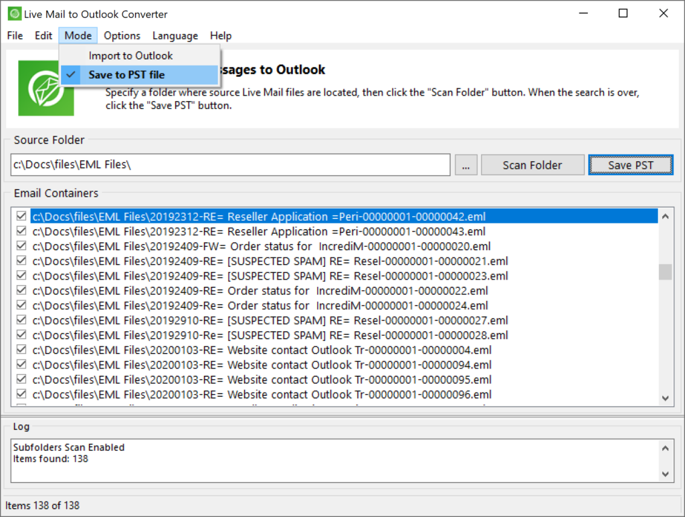Open the "..." folder browse button
This screenshot has width=685, height=517.
(x=466, y=165)
